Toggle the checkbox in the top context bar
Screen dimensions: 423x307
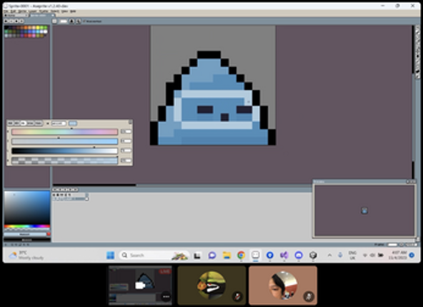pos(84,21)
